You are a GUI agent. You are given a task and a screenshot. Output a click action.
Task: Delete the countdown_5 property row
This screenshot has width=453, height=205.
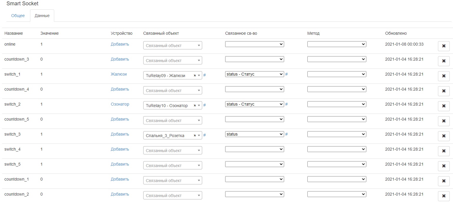click(x=444, y=121)
